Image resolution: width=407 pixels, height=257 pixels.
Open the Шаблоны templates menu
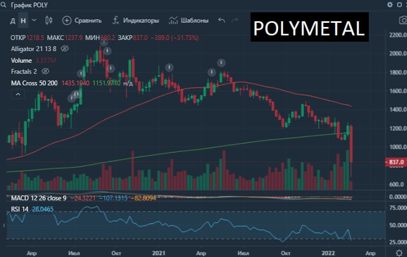point(189,20)
